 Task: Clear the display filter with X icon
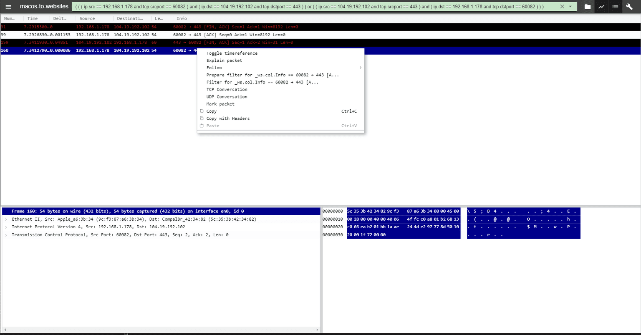point(562,7)
